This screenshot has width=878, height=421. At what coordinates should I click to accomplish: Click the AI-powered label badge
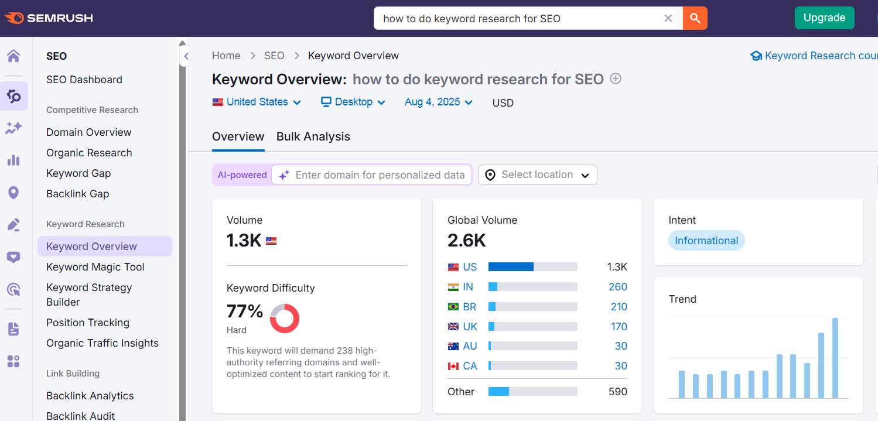coord(242,175)
